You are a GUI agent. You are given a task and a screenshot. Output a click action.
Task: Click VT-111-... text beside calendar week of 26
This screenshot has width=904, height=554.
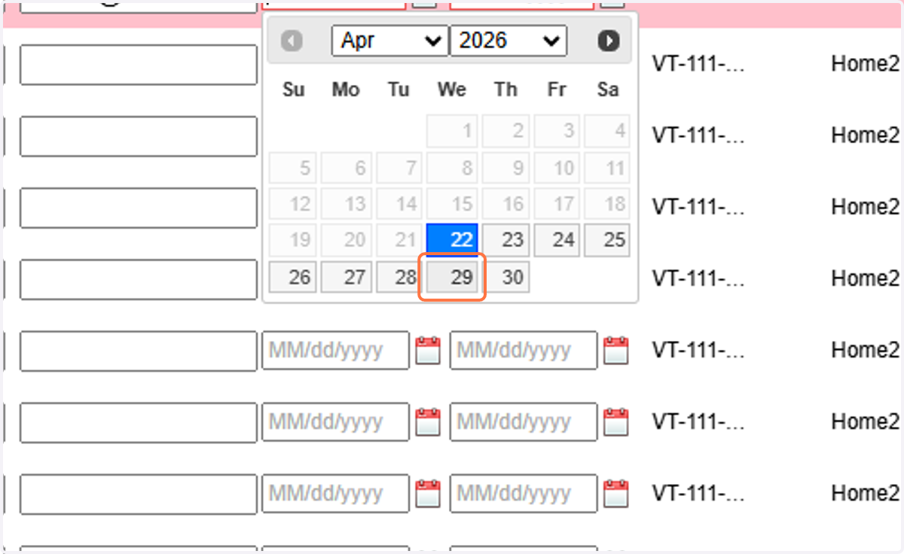(698, 279)
